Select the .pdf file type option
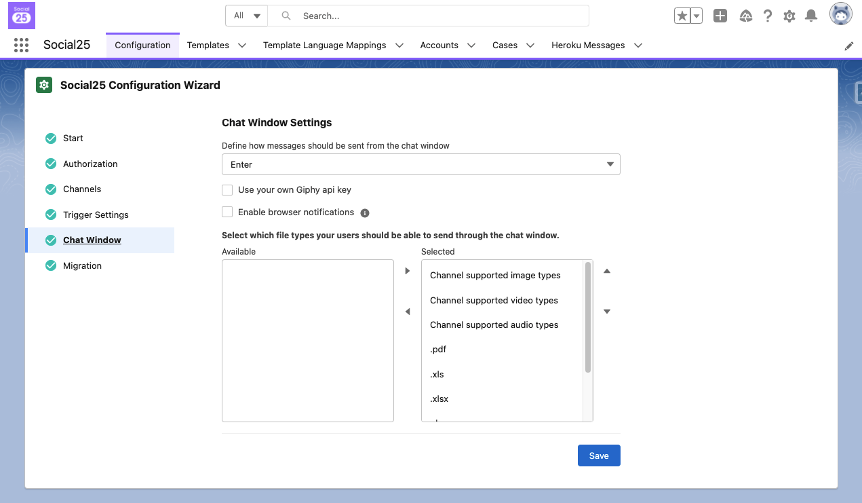 pos(438,350)
